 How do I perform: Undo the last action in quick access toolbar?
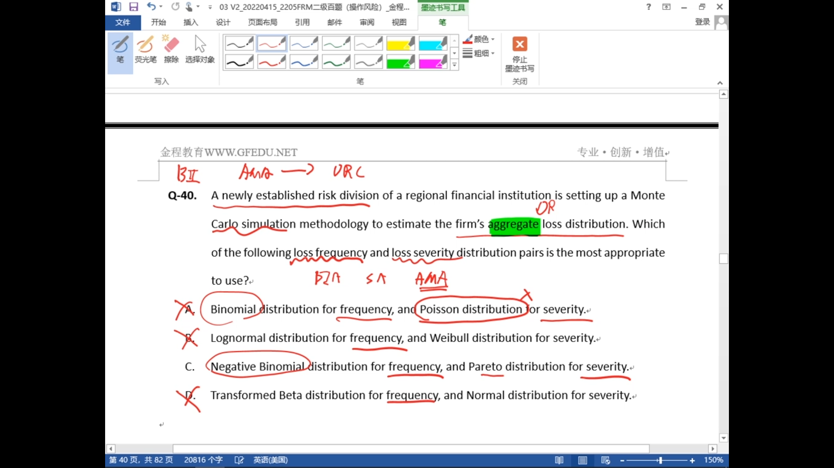(x=151, y=7)
